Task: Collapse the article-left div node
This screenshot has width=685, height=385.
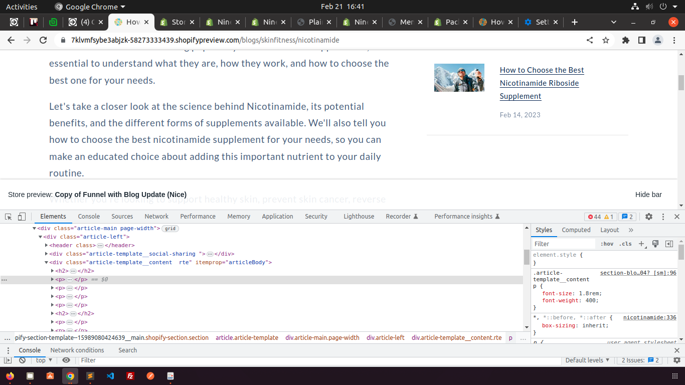Action: tap(41, 237)
